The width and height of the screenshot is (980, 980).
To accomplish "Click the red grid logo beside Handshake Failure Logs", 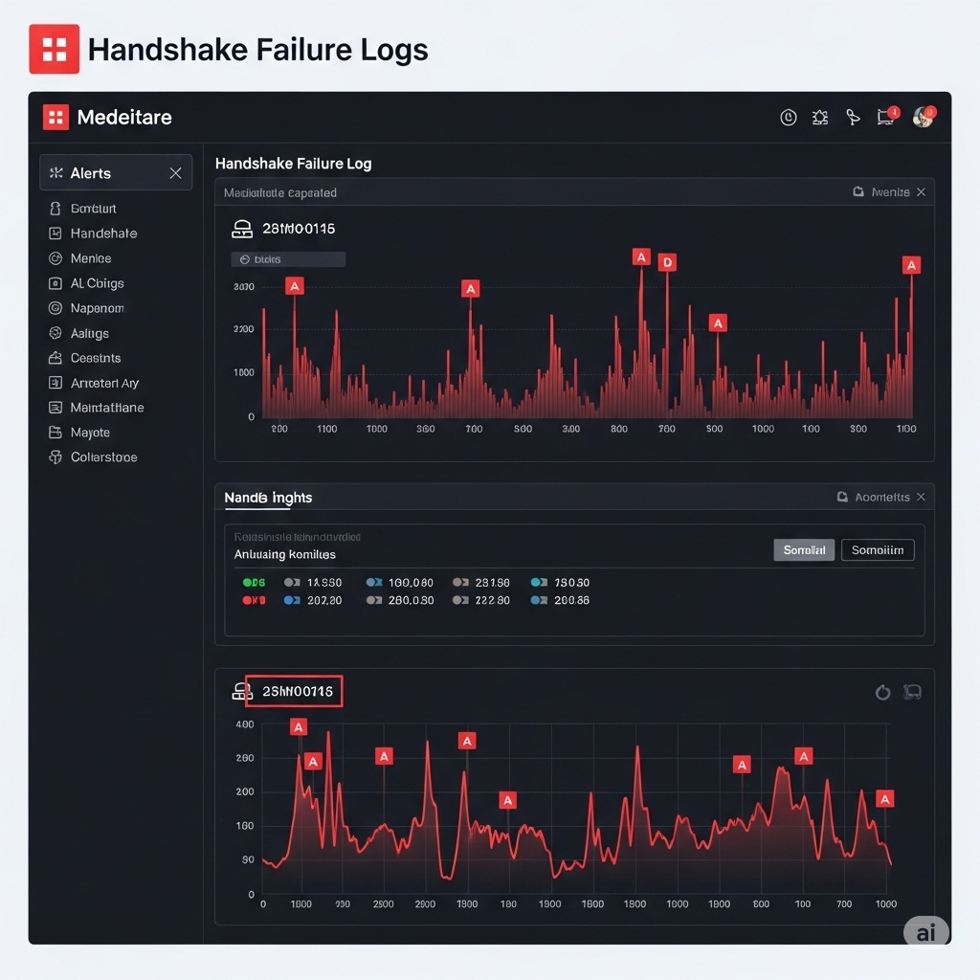I will 54,49.
